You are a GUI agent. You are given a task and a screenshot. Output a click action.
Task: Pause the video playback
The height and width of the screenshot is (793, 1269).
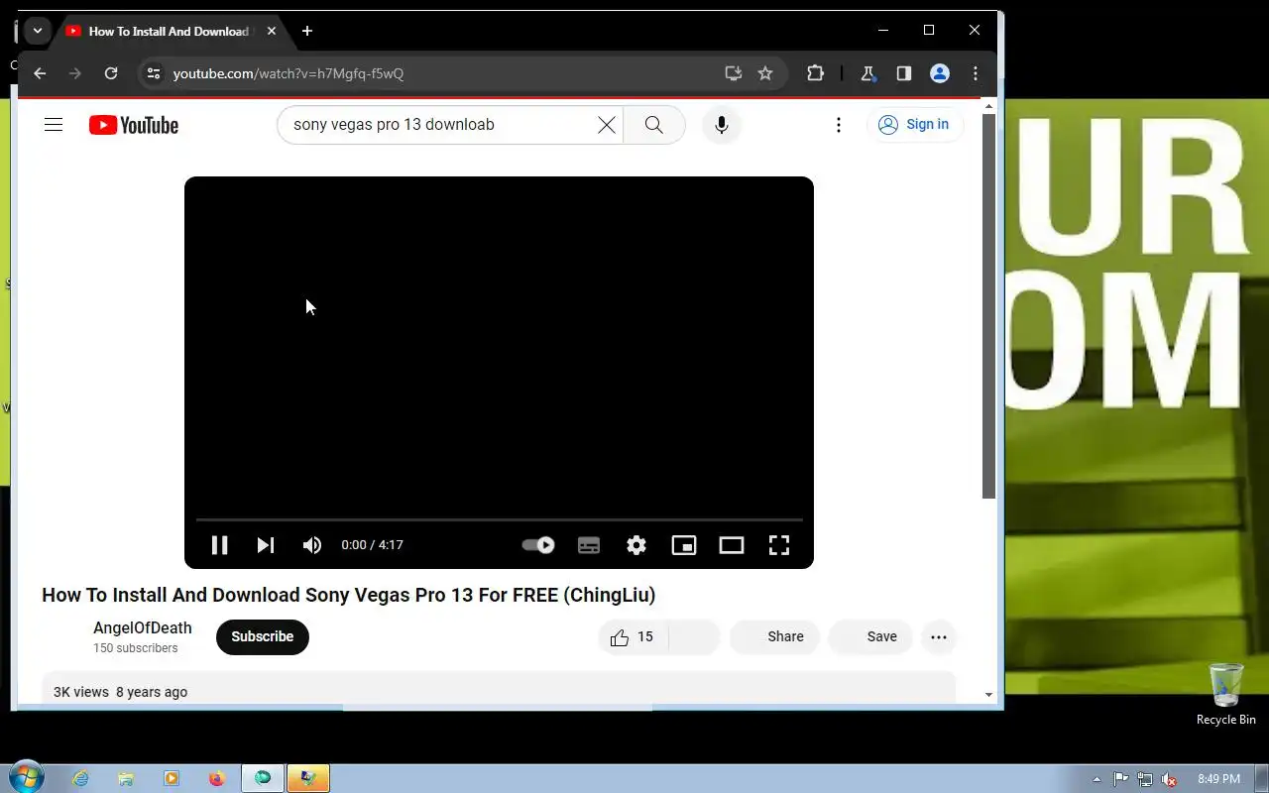coord(220,545)
